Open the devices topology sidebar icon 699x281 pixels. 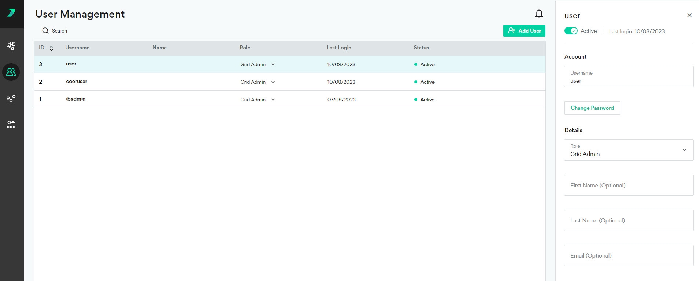point(11,46)
